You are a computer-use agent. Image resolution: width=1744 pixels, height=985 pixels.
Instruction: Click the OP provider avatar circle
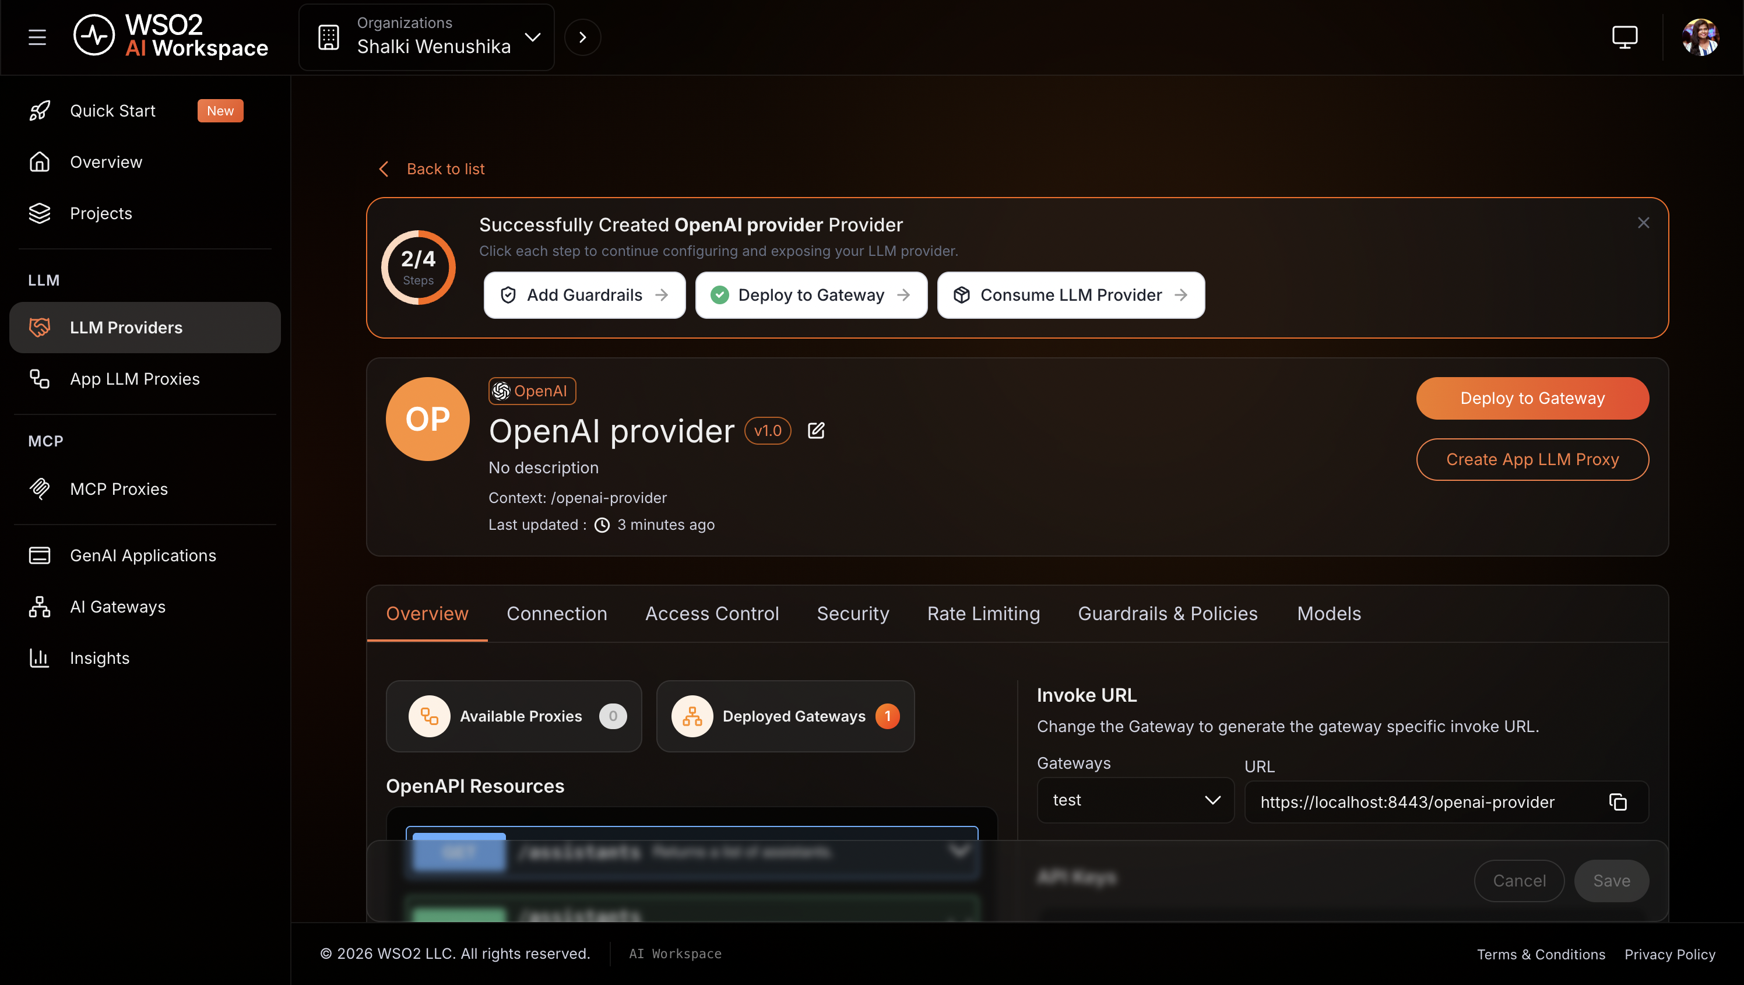[x=427, y=419]
